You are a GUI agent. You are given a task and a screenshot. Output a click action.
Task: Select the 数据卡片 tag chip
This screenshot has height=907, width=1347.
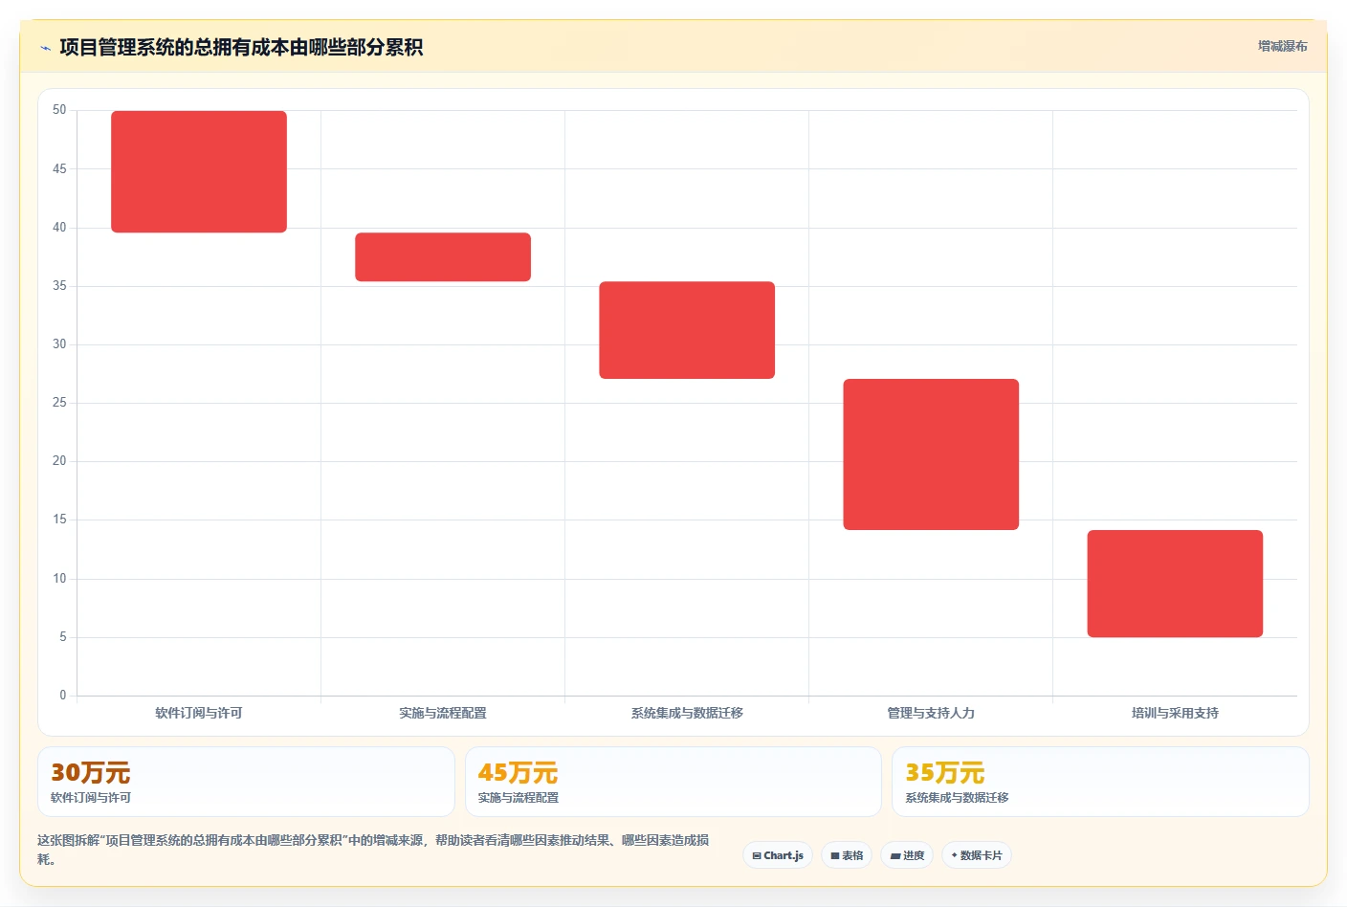coord(977,855)
